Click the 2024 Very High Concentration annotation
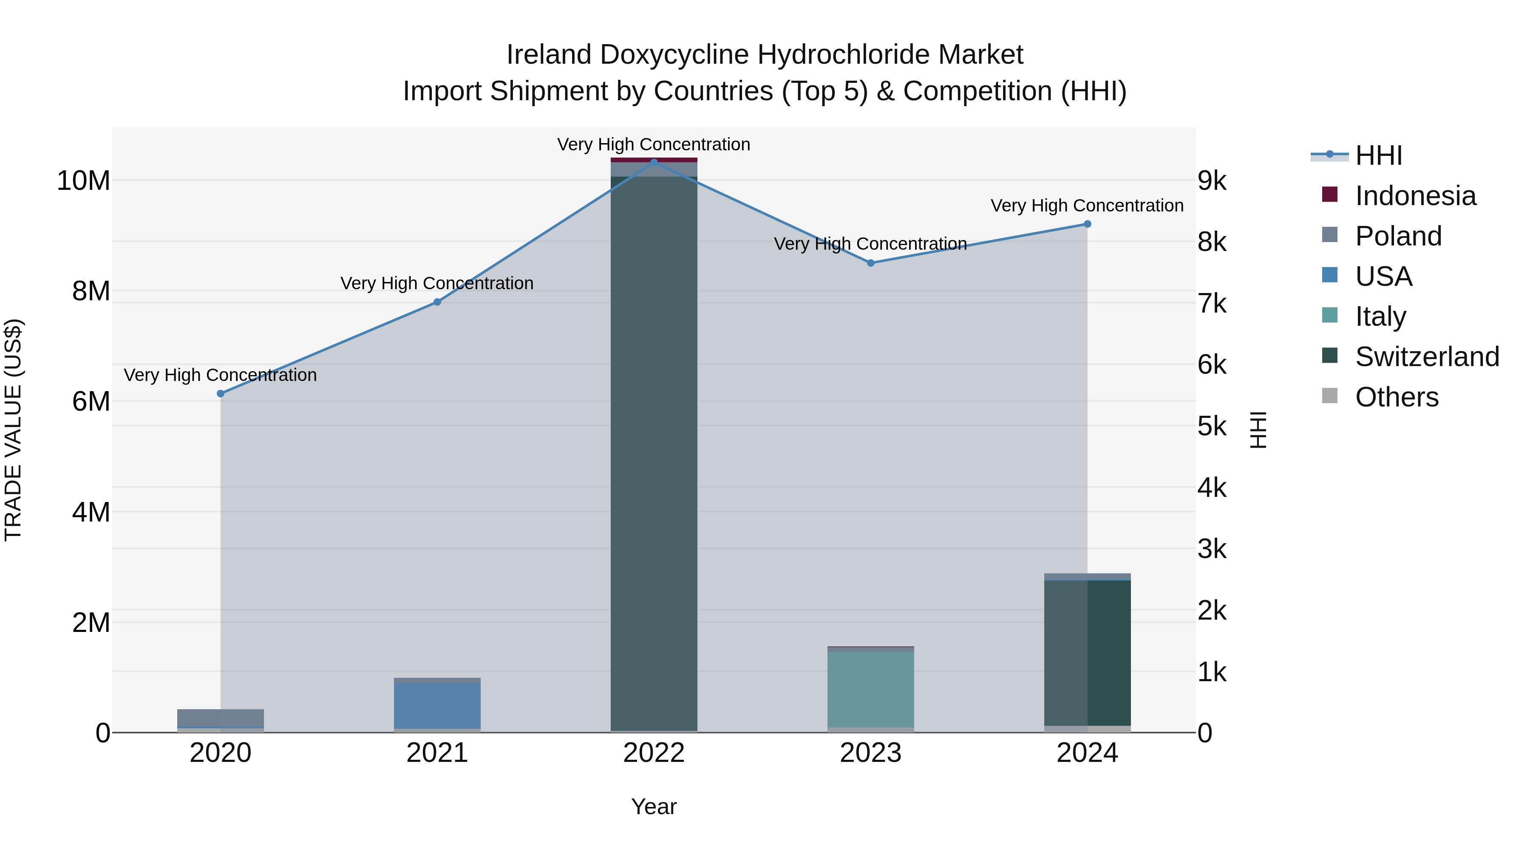The image size is (1530, 860). click(x=1088, y=206)
